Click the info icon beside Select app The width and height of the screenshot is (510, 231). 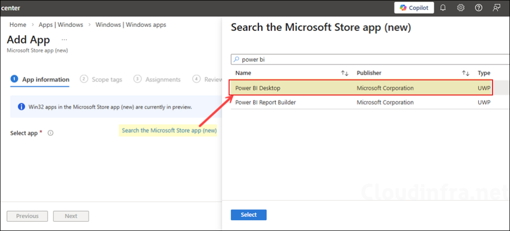click(50, 133)
